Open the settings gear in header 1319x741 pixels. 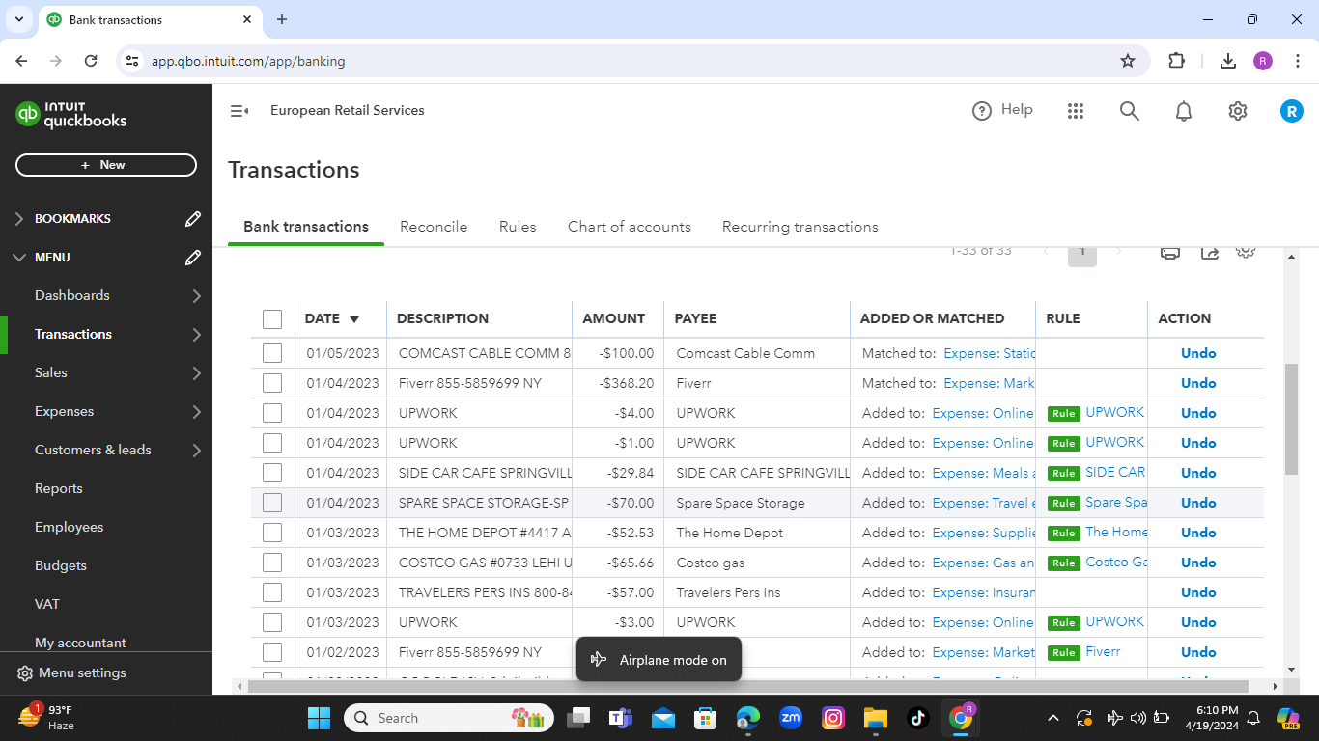tap(1238, 111)
